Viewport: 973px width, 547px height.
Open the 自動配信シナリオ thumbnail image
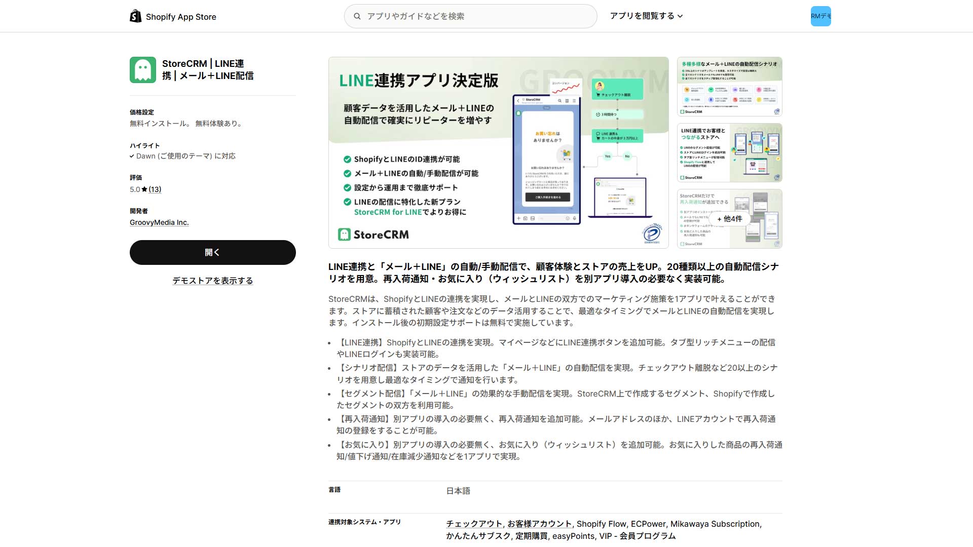[x=729, y=87]
